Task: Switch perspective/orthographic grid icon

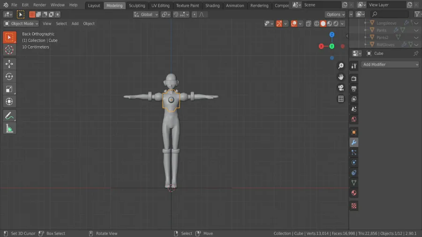Action: click(341, 99)
